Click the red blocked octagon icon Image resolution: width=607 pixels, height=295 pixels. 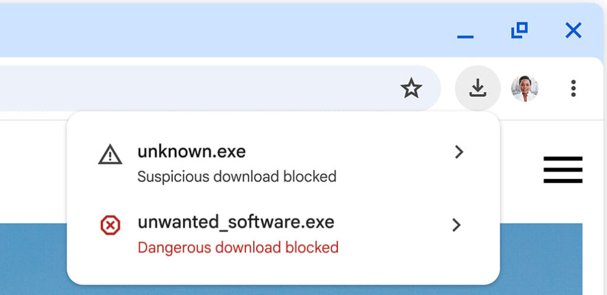(110, 225)
